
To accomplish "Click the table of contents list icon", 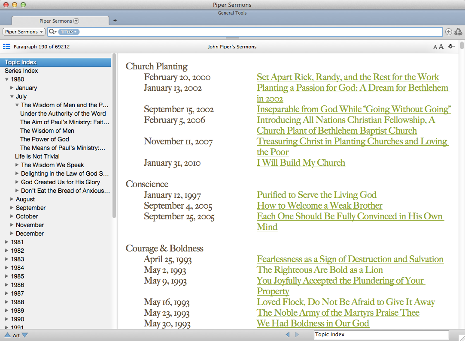I will pyautogui.click(x=6, y=46).
